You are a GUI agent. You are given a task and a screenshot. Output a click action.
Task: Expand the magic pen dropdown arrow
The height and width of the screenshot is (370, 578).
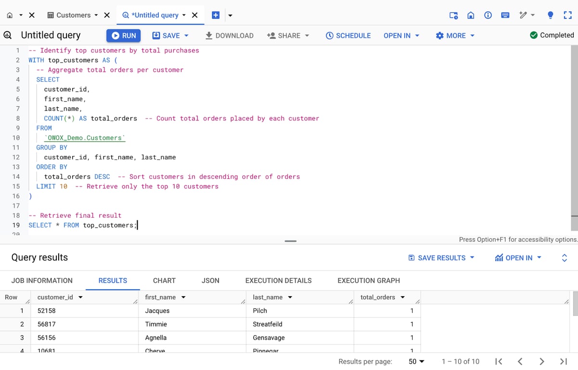[x=533, y=15]
